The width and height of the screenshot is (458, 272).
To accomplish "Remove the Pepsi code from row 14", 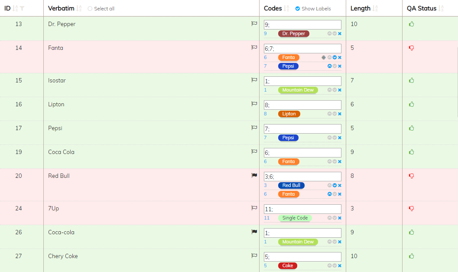I will coord(340,66).
